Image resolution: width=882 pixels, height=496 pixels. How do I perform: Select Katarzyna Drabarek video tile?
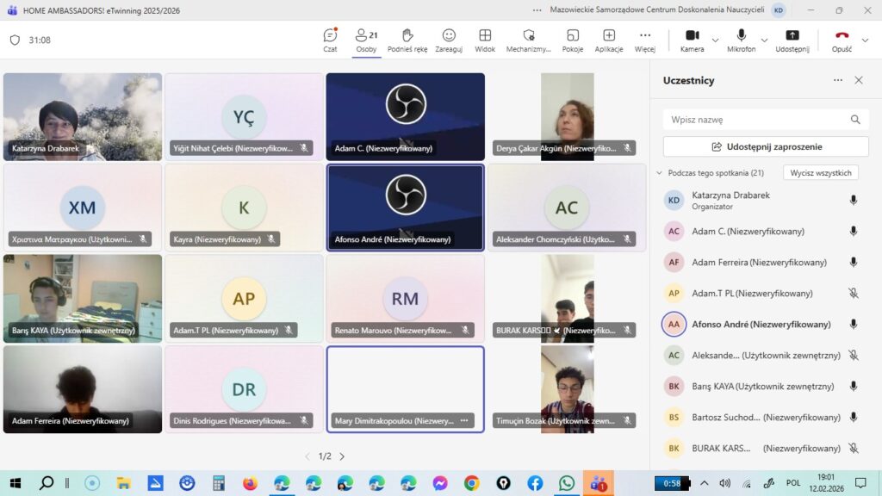point(83,117)
